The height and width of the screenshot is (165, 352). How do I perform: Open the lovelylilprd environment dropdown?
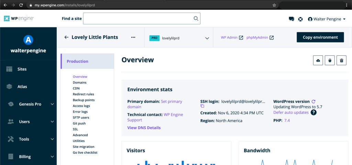179,38
